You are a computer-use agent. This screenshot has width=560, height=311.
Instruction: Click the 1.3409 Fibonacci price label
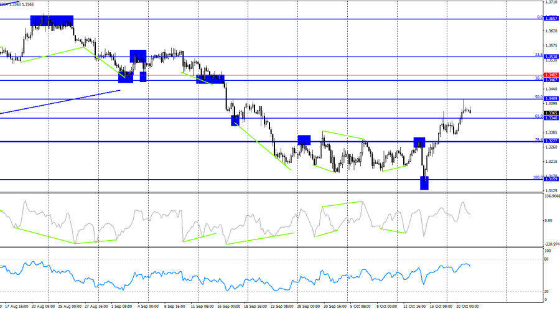(x=551, y=98)
